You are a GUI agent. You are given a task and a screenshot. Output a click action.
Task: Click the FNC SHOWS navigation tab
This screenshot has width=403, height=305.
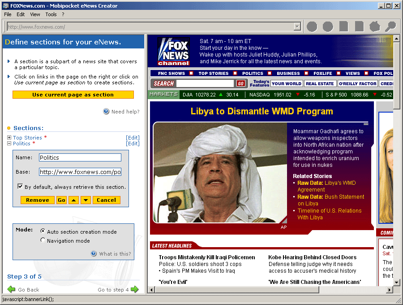click(171, 74)
